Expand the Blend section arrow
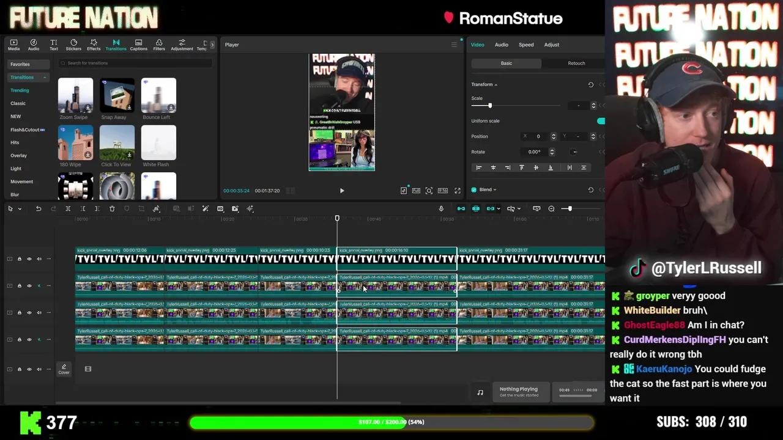 [x=494, y=190]
